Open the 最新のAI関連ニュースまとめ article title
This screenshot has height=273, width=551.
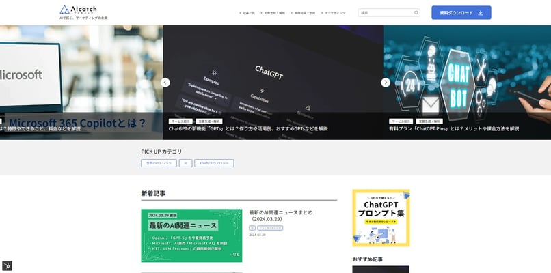(x=281, y=216)
